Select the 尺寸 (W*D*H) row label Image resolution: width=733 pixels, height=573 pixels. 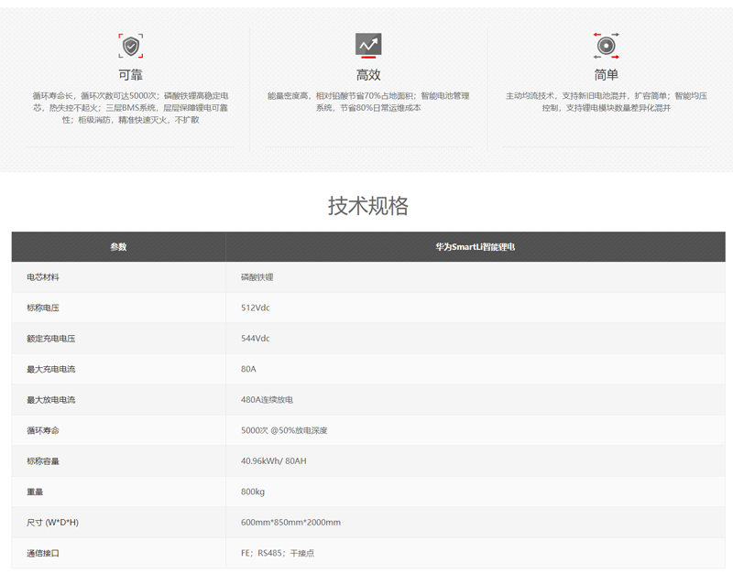[x=53, y=523]
